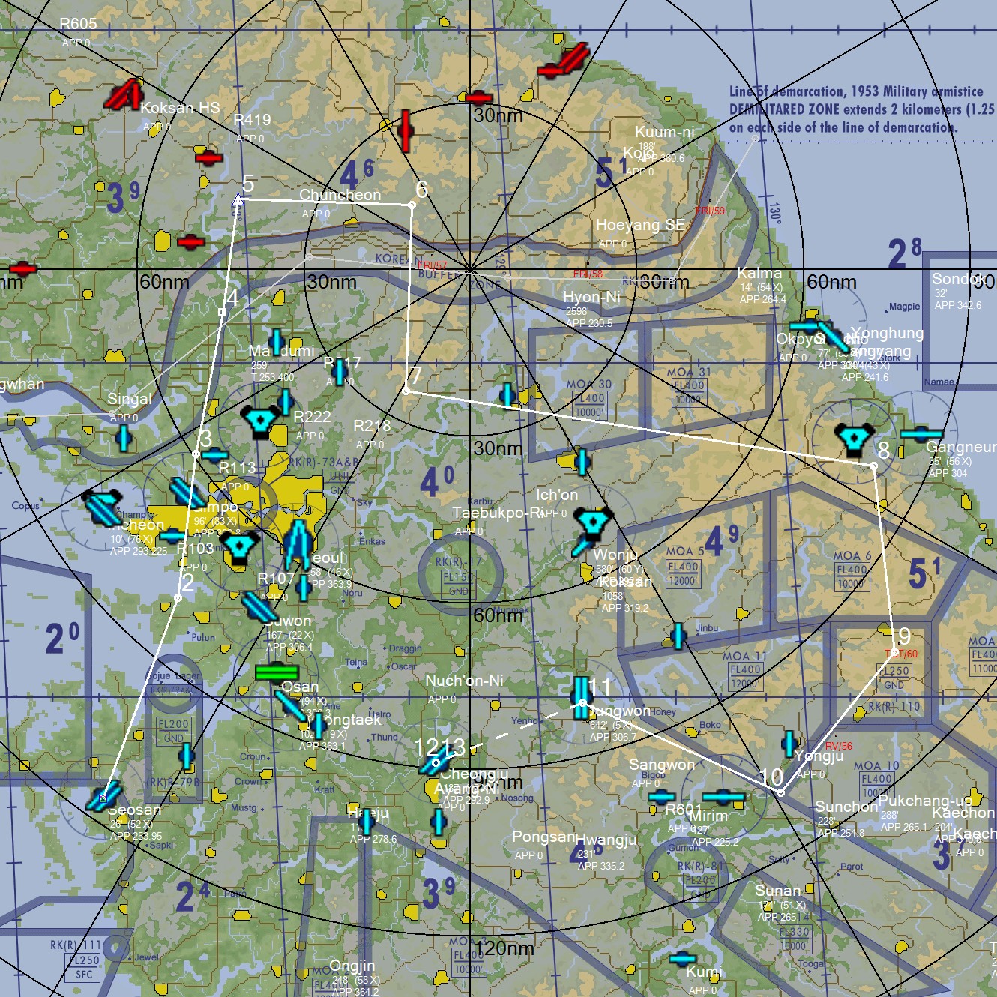The height and width of the screenshot is (997, 997).
Task: Click the Hoeyang SE label
Action: click(640, 225)
